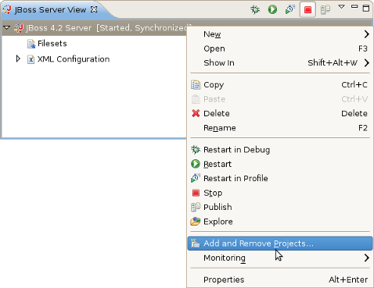
Task: Click the Copy icon in menu
Action: 196,85
